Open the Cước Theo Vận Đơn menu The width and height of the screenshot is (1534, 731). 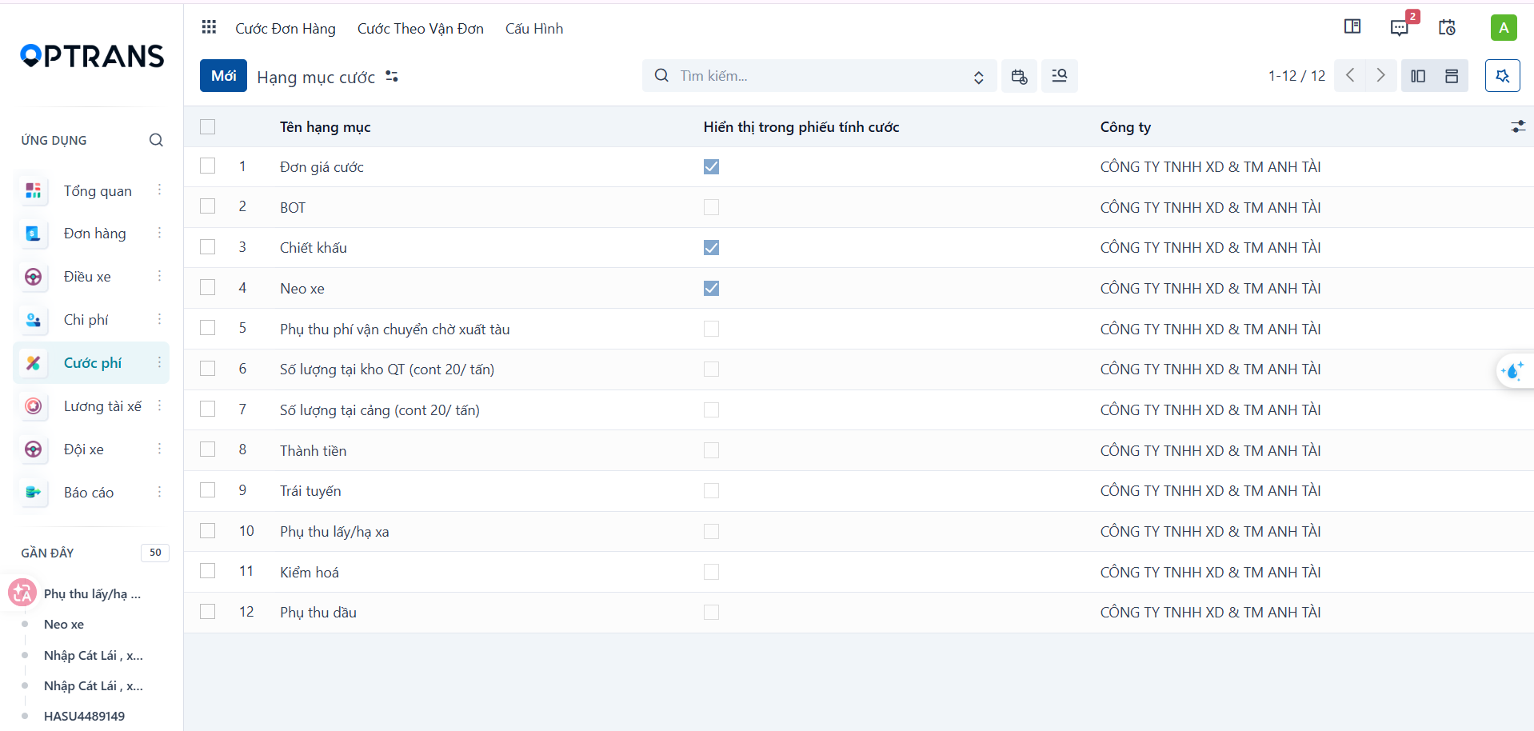point(421,29)
